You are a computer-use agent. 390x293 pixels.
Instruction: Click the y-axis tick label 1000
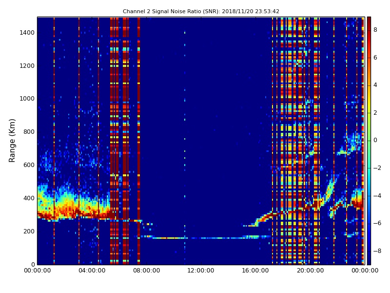tap(27, 99)
